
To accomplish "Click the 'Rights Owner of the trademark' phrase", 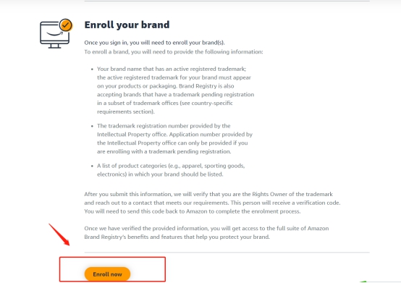I will (x=292, y=194).
